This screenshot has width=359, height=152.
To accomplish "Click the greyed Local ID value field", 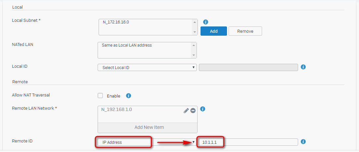I will point(248,67).
